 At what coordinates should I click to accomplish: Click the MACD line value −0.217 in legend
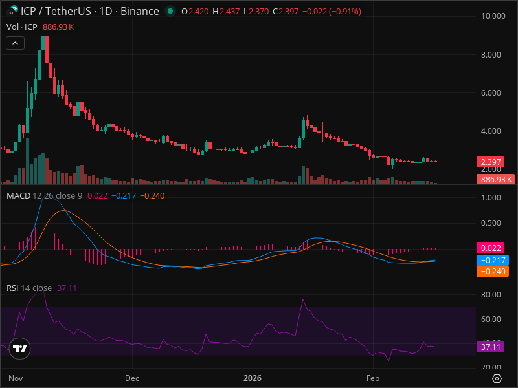pyautogui.click(x=124, y=196)
